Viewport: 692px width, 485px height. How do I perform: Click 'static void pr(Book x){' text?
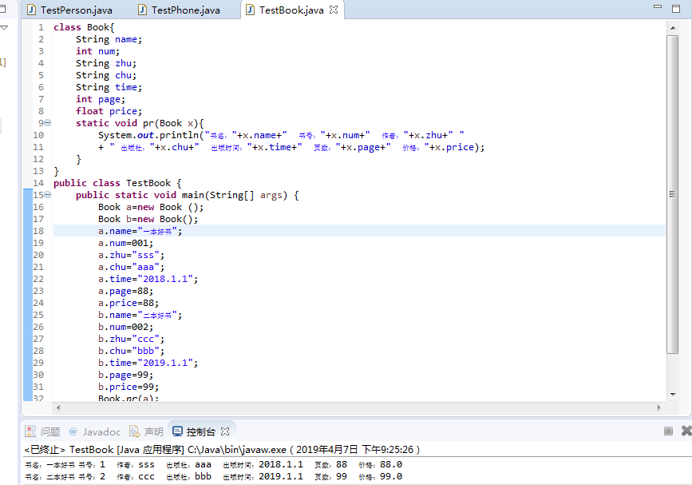point(140,123)
